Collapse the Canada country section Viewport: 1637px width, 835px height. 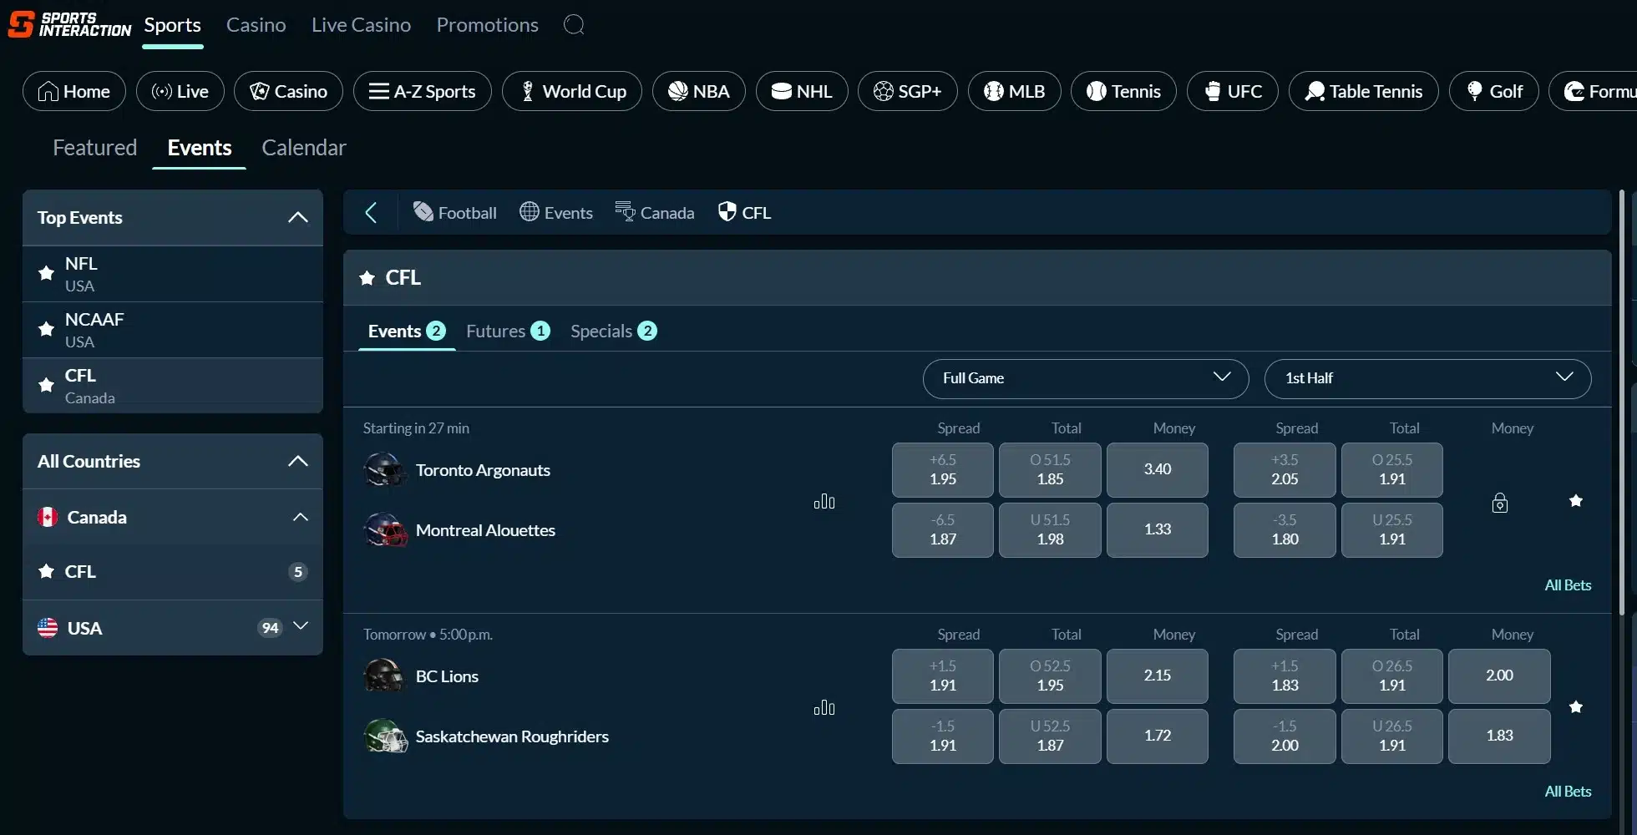click(301, 518)
